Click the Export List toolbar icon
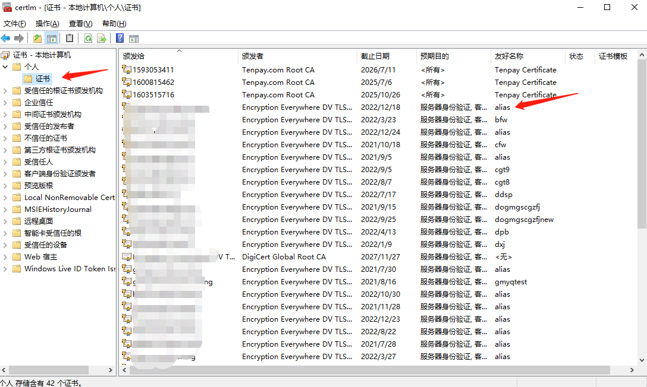 click(x=102, y=39)
